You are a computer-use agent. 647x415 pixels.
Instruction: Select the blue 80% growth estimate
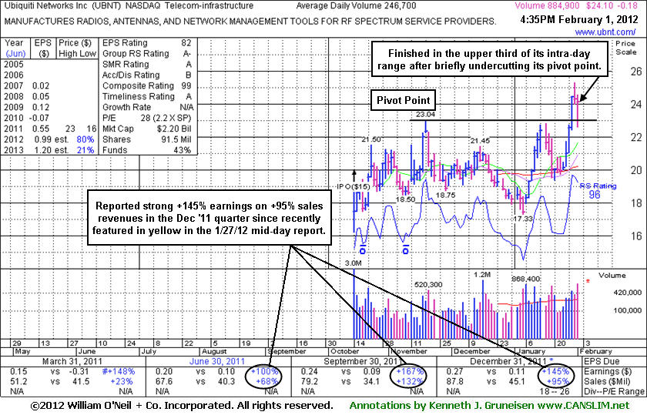(85, 139)
